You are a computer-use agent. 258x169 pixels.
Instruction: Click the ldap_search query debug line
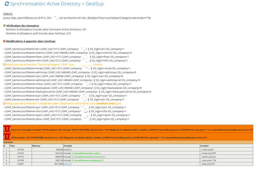pos(77,18)
